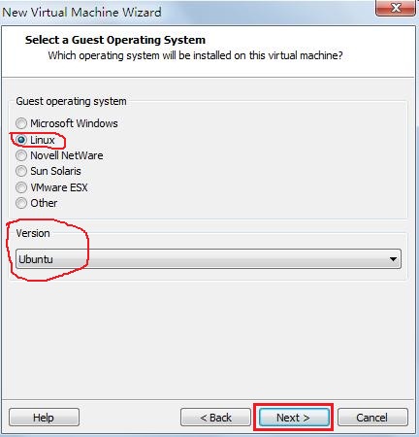Select the Linux radio button circle
Viewport: 419px width, 437px height.
click(21, 140)
